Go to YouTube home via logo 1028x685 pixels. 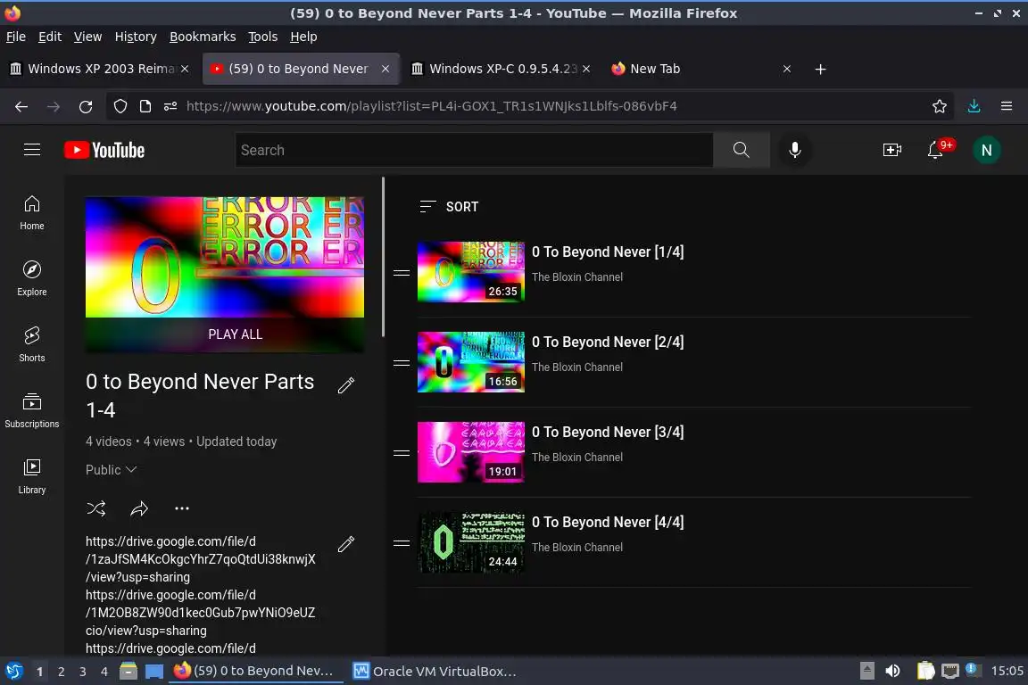click(x=104, y=150)
